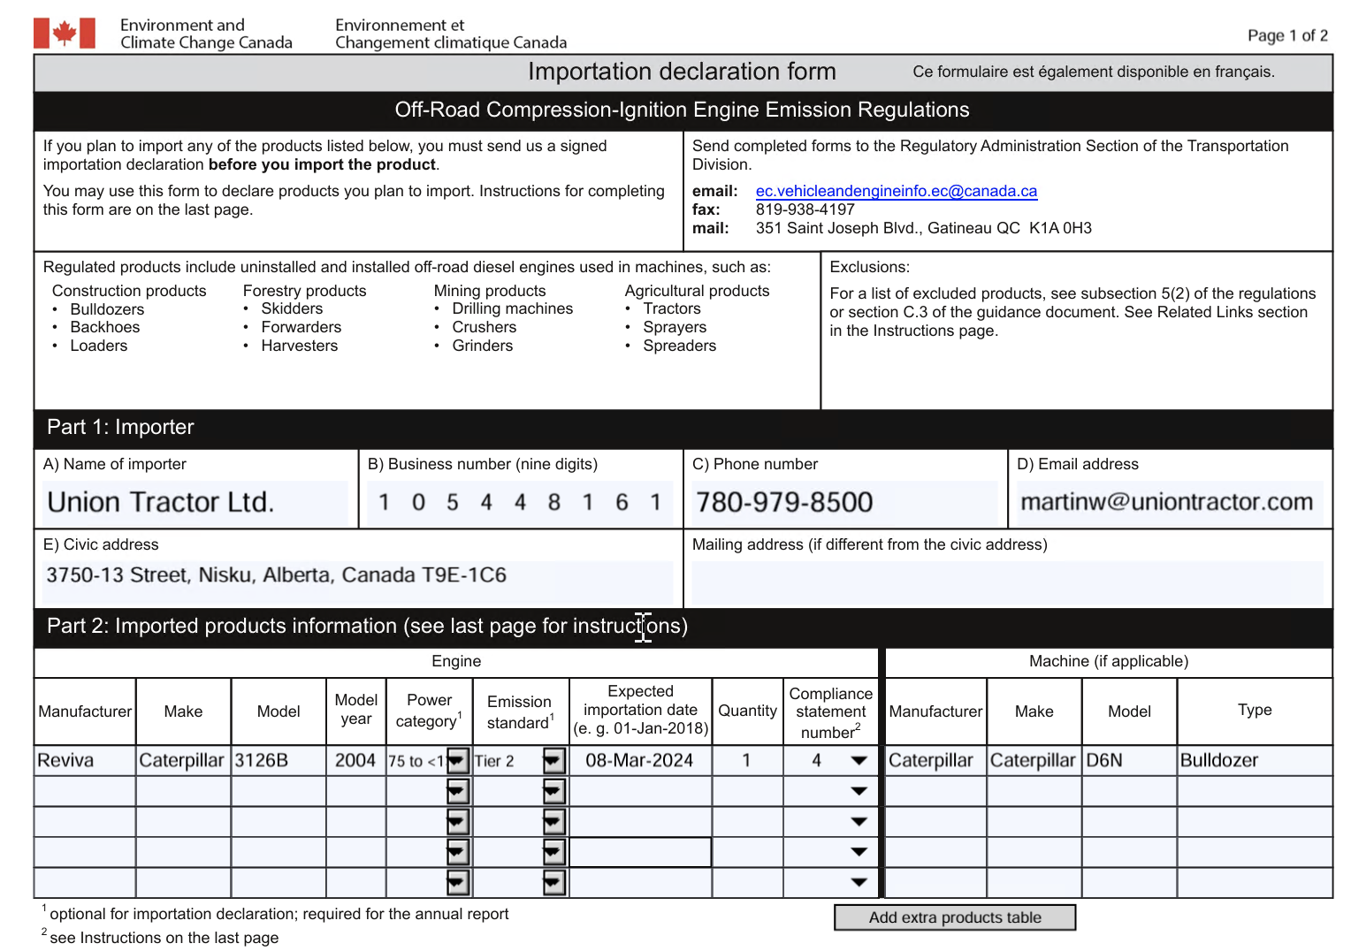Viewport: 1351px width, 951px height.
Task: Click the "Exclusions:" label
Action: click(869, 267)
